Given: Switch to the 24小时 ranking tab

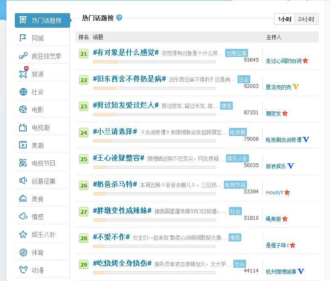Looking at the screenshot, I should (306, 19).
